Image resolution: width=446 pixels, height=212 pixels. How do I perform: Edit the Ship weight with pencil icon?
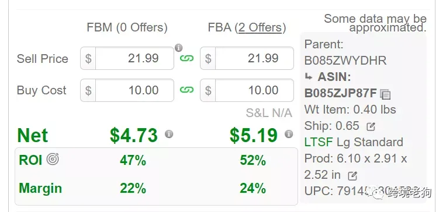[371, 127]
